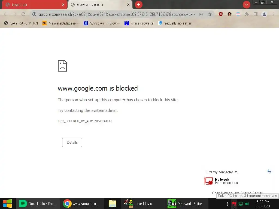
Task: Go forward to the next page
Action: tap(15, 14)
